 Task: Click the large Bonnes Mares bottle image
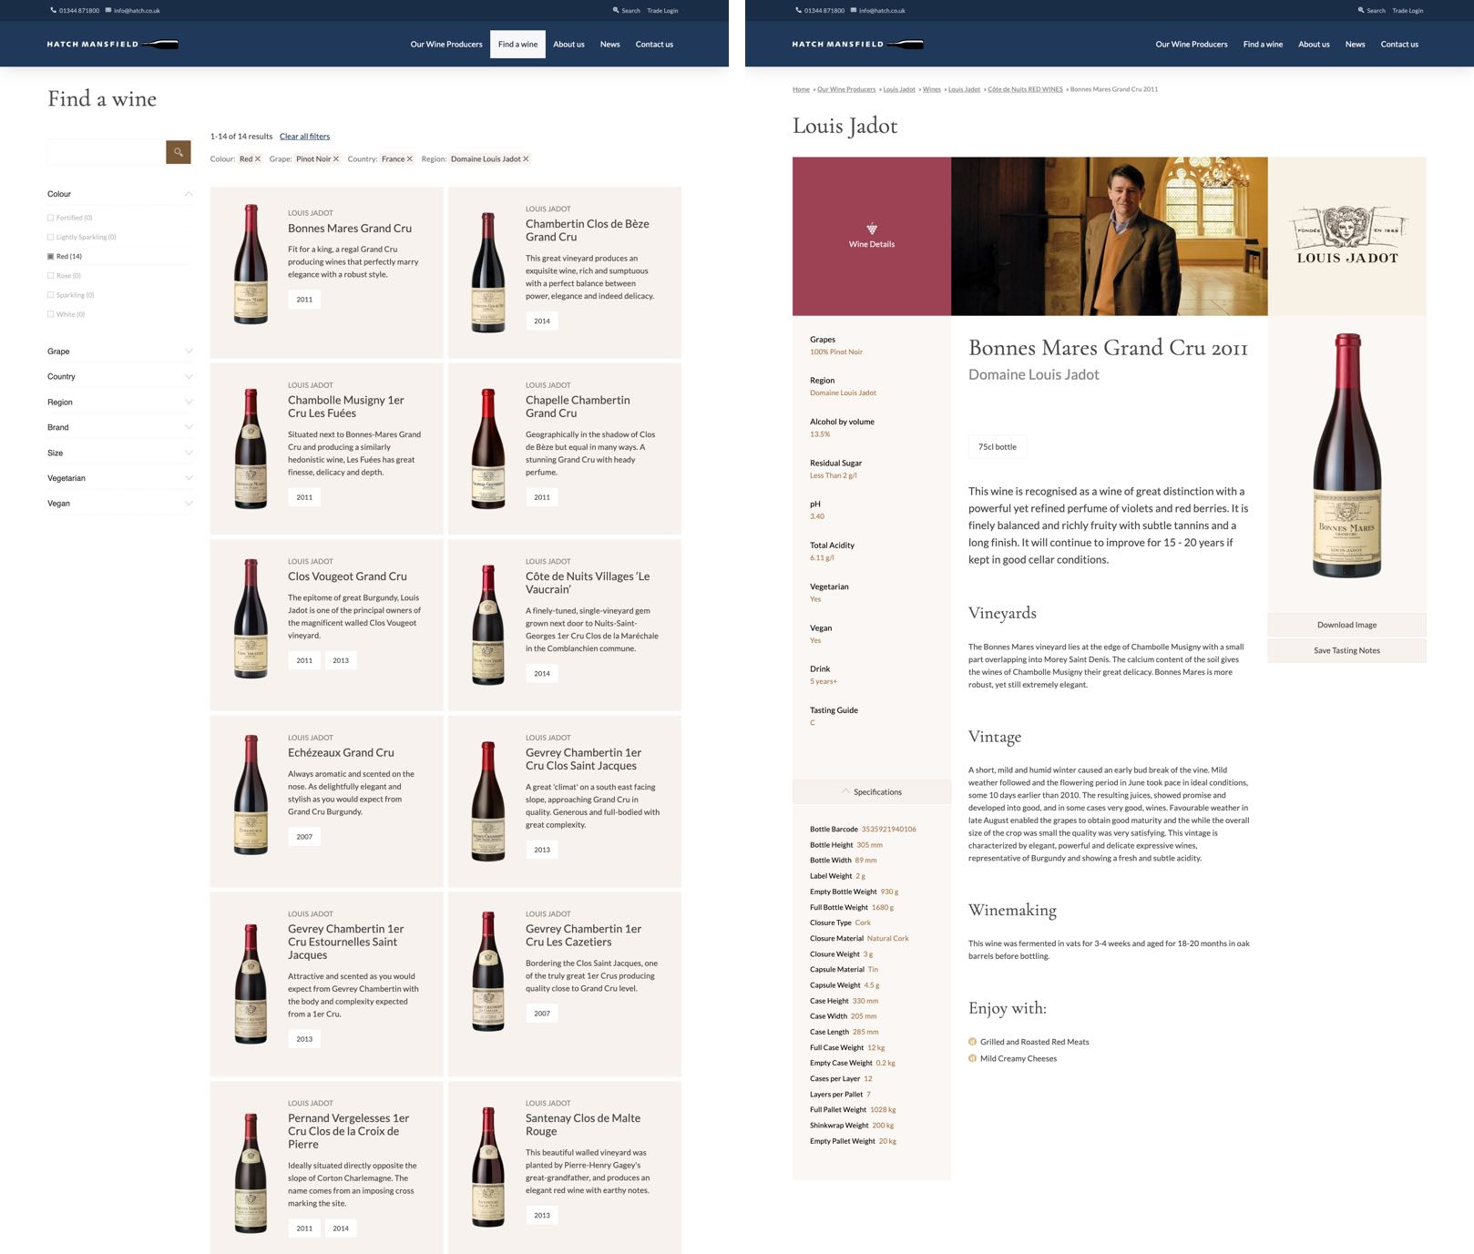1347,455
